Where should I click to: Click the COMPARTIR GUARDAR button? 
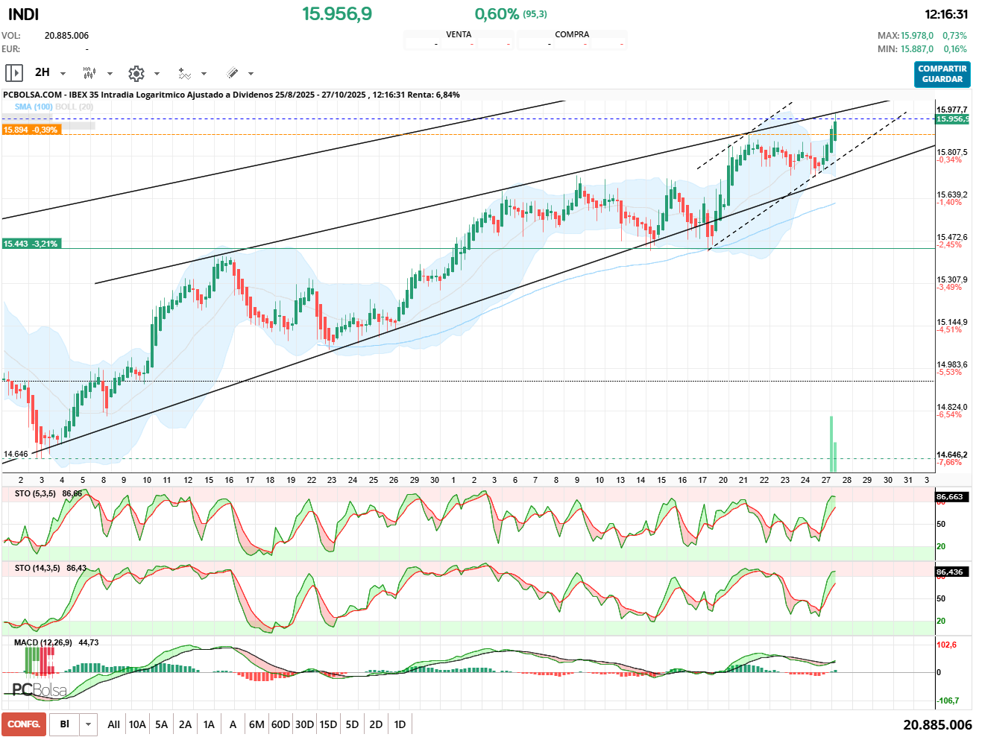tap(942, 74)
